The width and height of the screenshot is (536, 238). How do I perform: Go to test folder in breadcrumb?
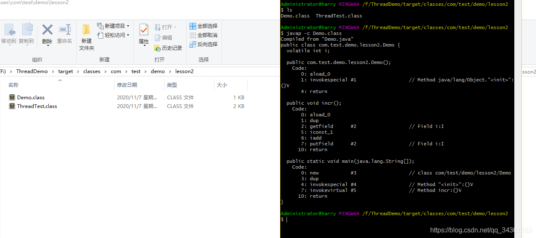point(136,71)
